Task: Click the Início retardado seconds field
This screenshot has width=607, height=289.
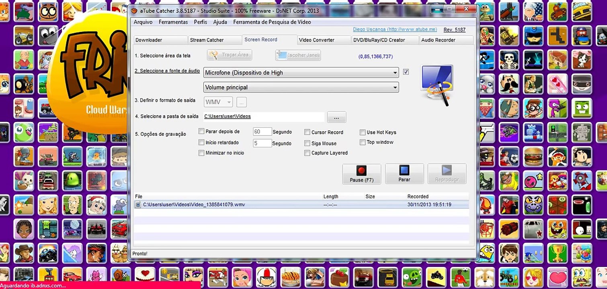Action: (262, 143)
